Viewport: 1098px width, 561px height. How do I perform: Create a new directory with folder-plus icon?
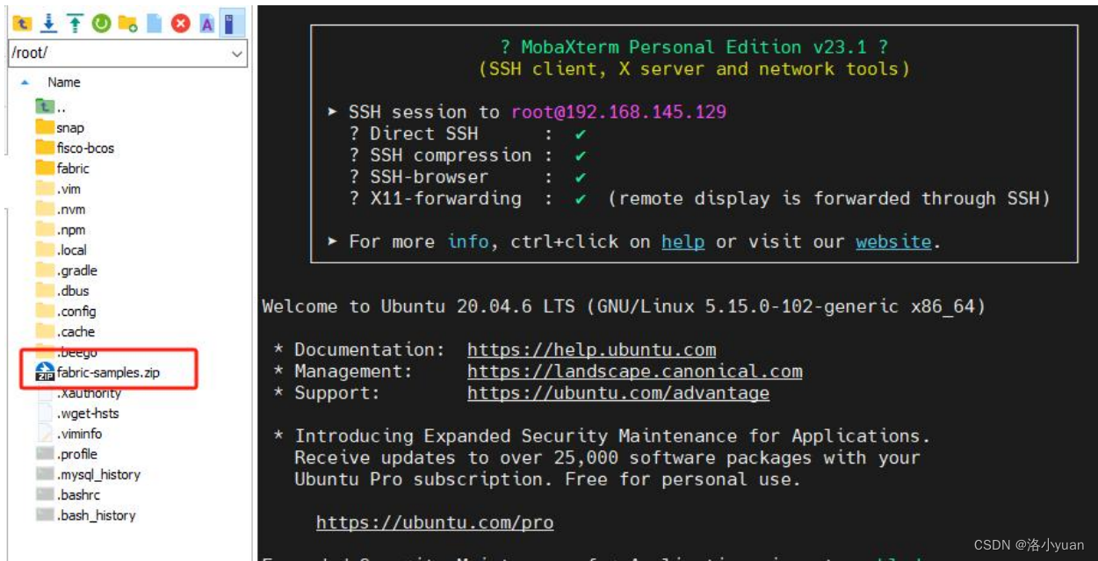(128, 24)
